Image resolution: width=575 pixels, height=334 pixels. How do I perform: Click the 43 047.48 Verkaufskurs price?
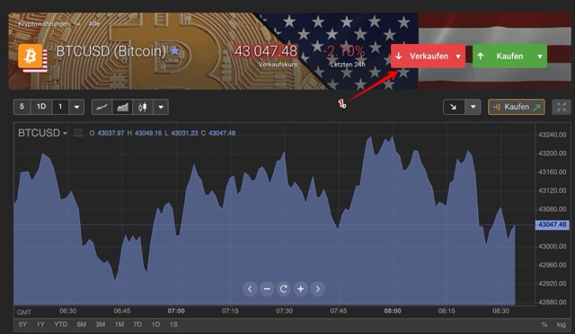266,51
